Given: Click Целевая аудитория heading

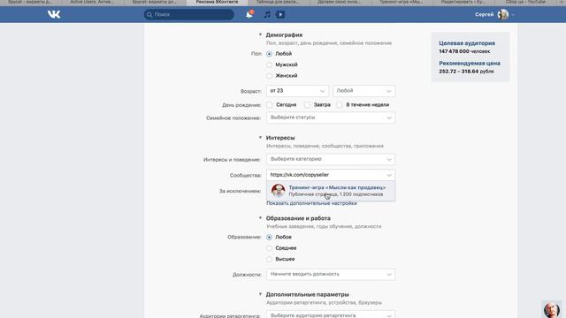Looking at the screenshot, I should [467, 43].
